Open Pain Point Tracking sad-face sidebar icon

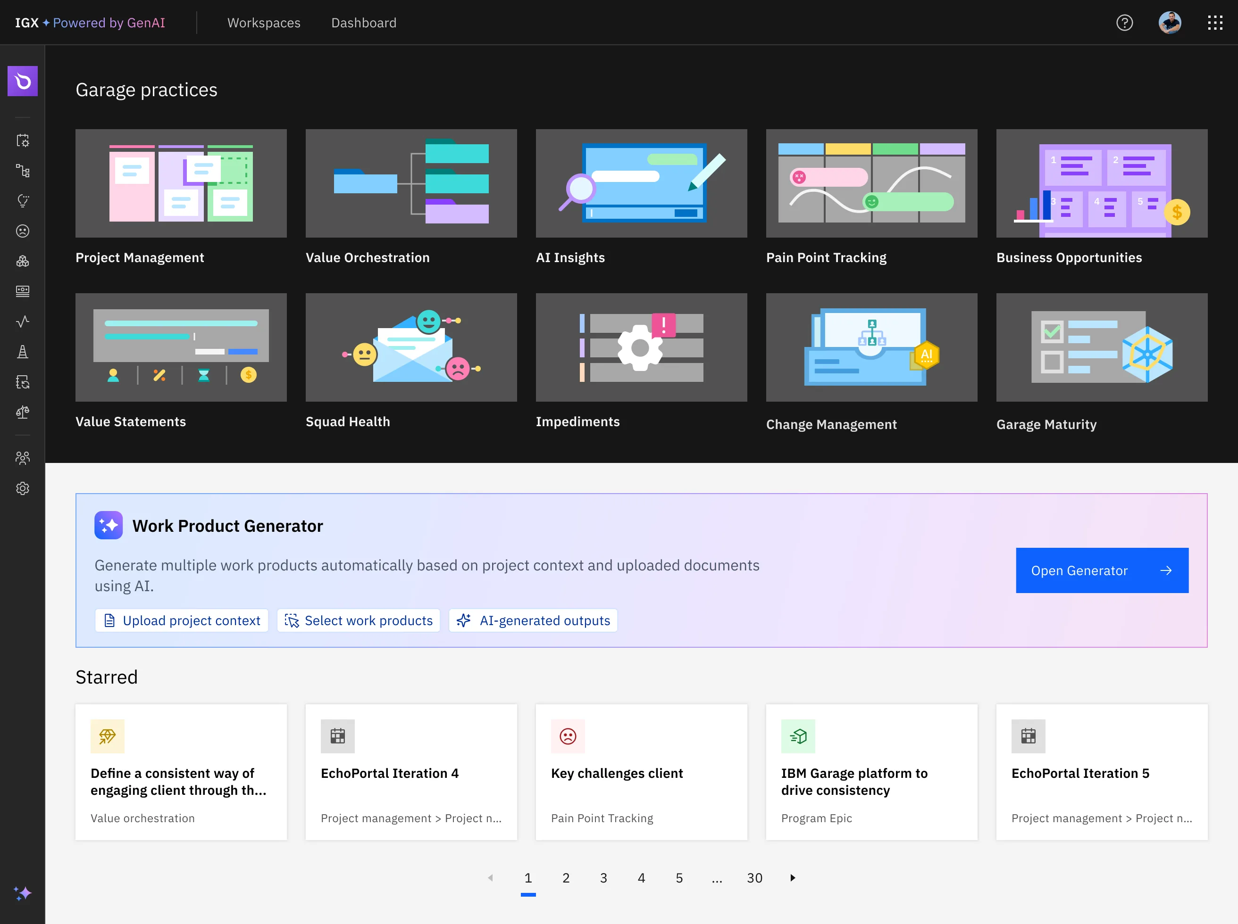[22, 231]
